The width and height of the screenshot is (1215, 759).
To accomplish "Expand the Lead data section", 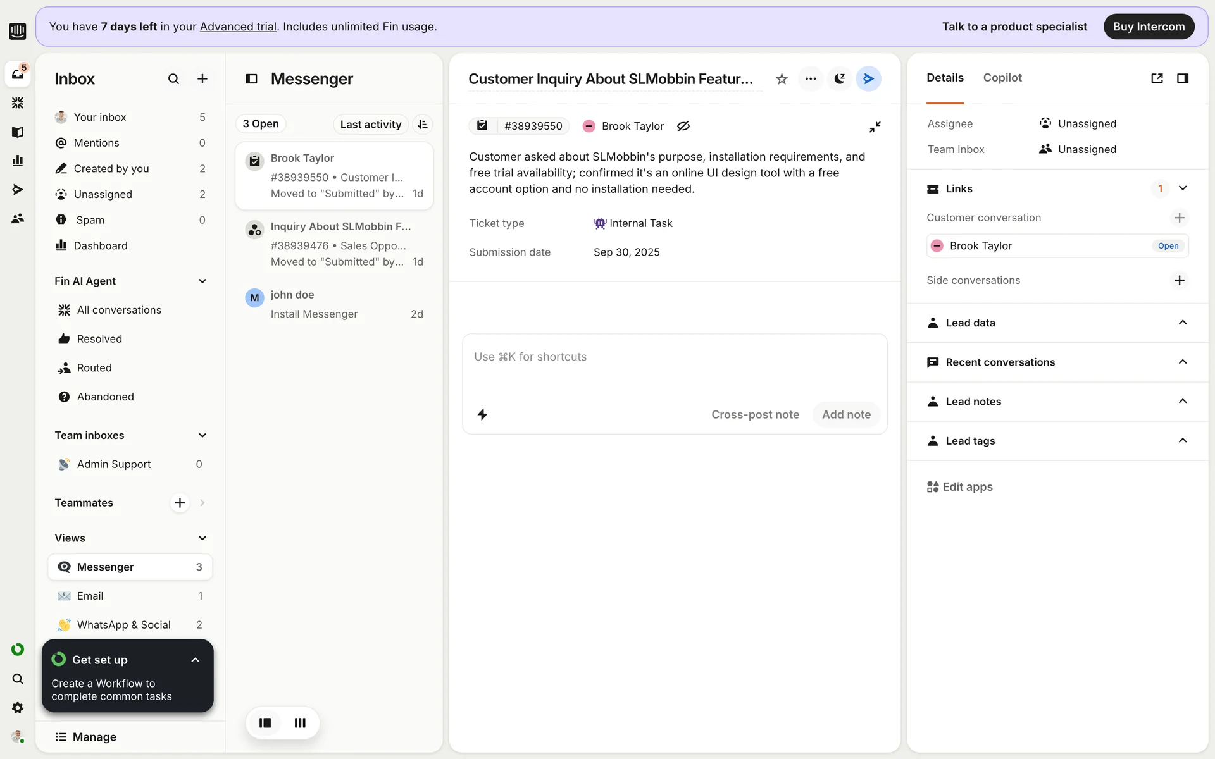I will coord(1182,323).
